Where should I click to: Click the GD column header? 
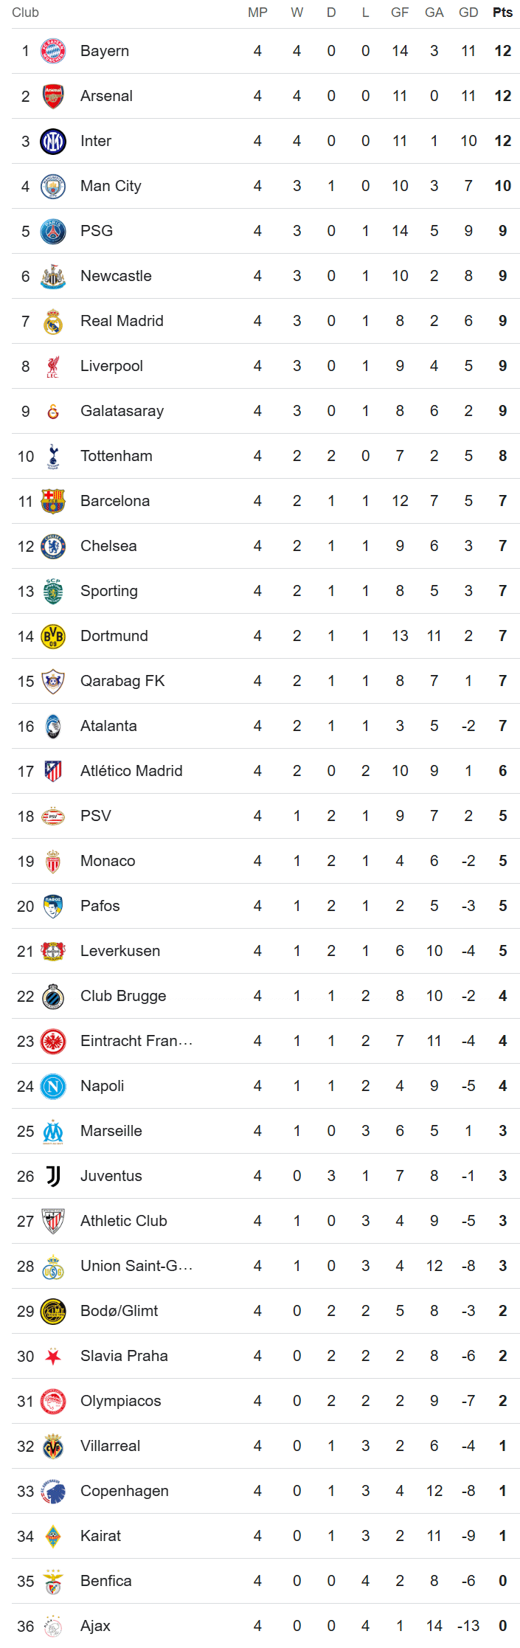(x=468, y=13)
